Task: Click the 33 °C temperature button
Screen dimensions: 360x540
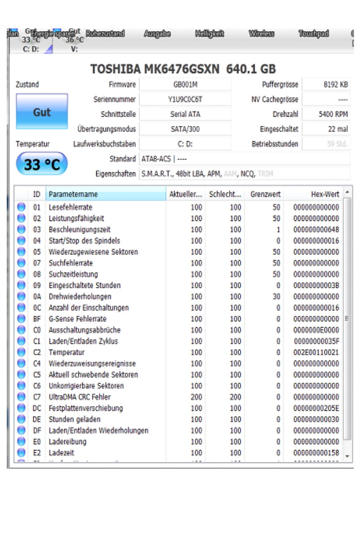Action: (41, 164)
